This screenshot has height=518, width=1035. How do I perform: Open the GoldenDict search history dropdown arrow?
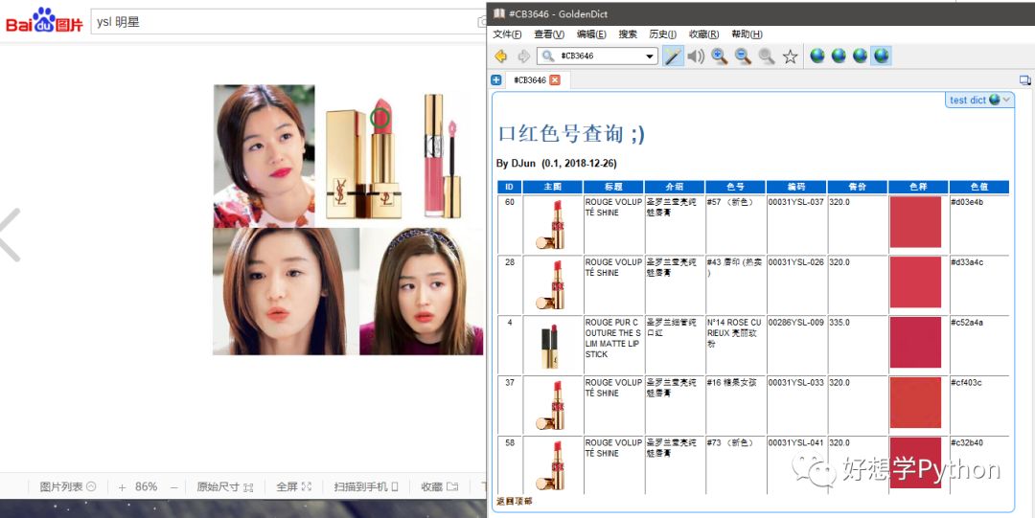pos(650,56)
